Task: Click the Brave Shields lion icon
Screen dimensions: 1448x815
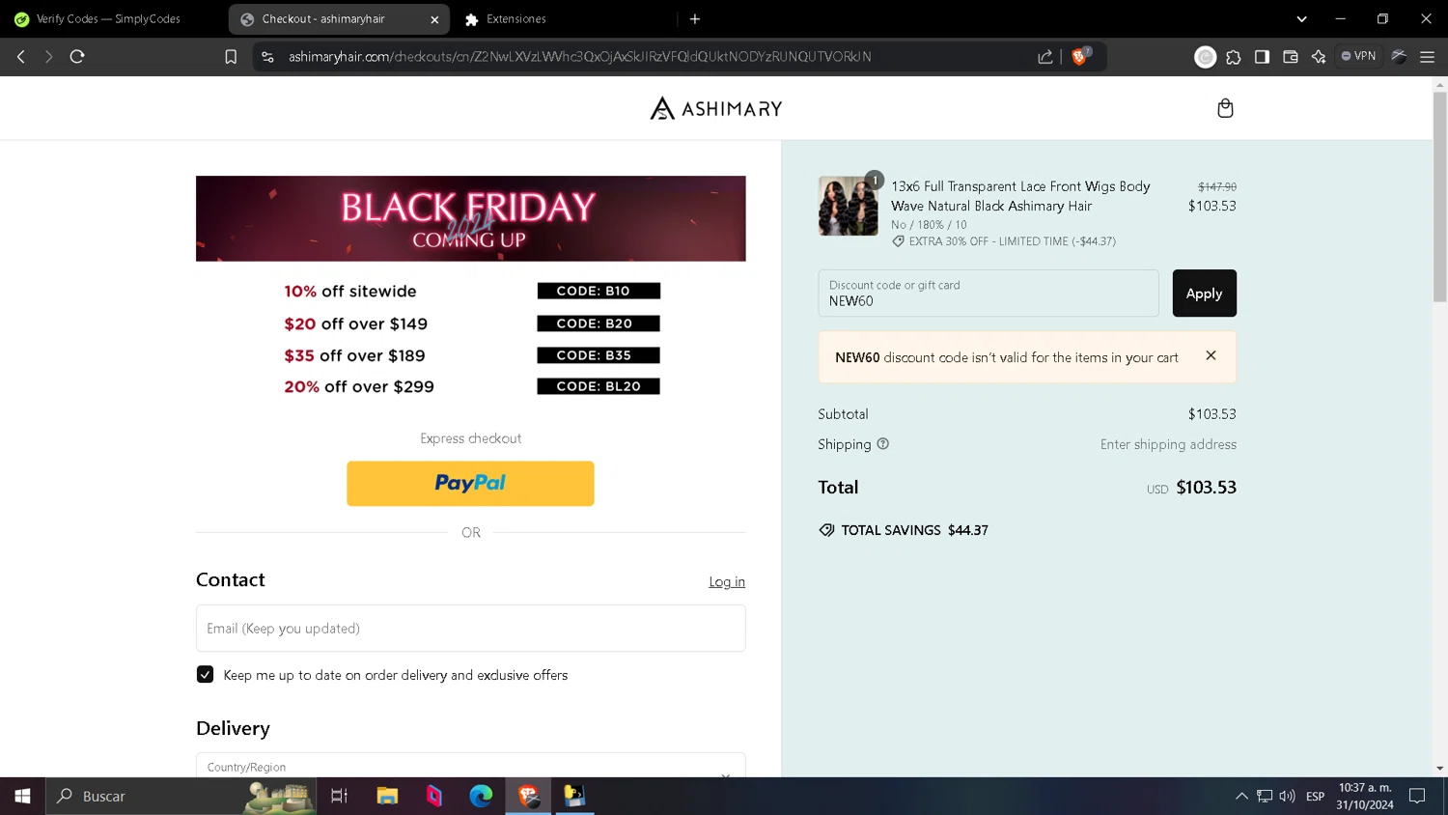Action: (1080, 57)
